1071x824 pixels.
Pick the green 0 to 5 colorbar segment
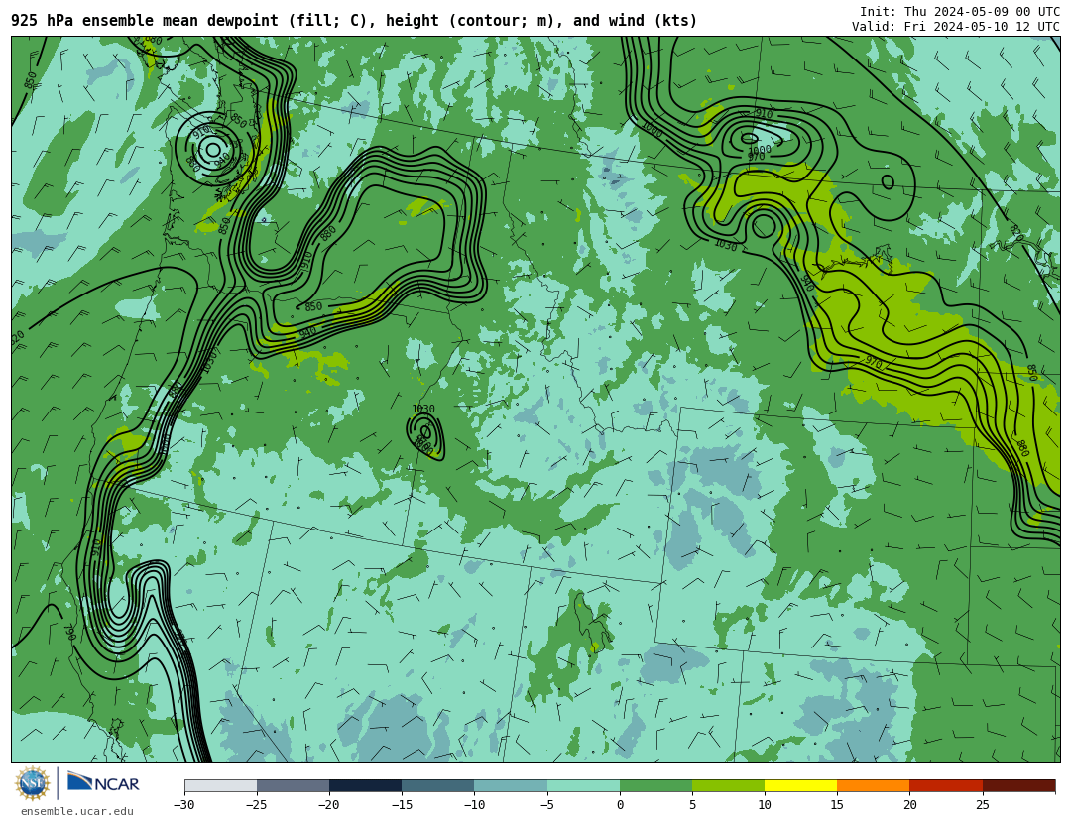[x=655, y=785]
